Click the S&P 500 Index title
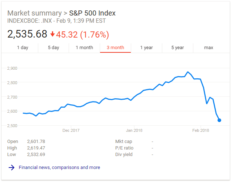This screenshot has width=232, height=182. tap(92, 13)
